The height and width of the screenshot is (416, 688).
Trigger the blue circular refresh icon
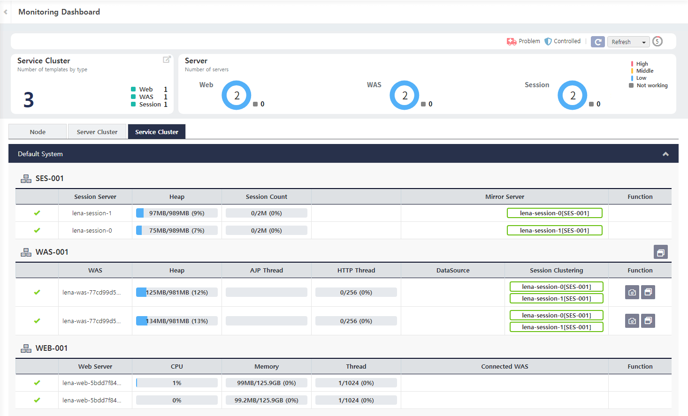point(597,42)
